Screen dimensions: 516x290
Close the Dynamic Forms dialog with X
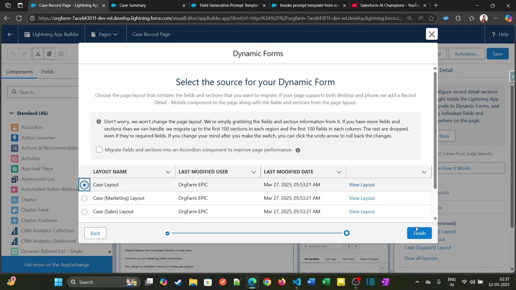pyautogui.click(x=432, y=34)
